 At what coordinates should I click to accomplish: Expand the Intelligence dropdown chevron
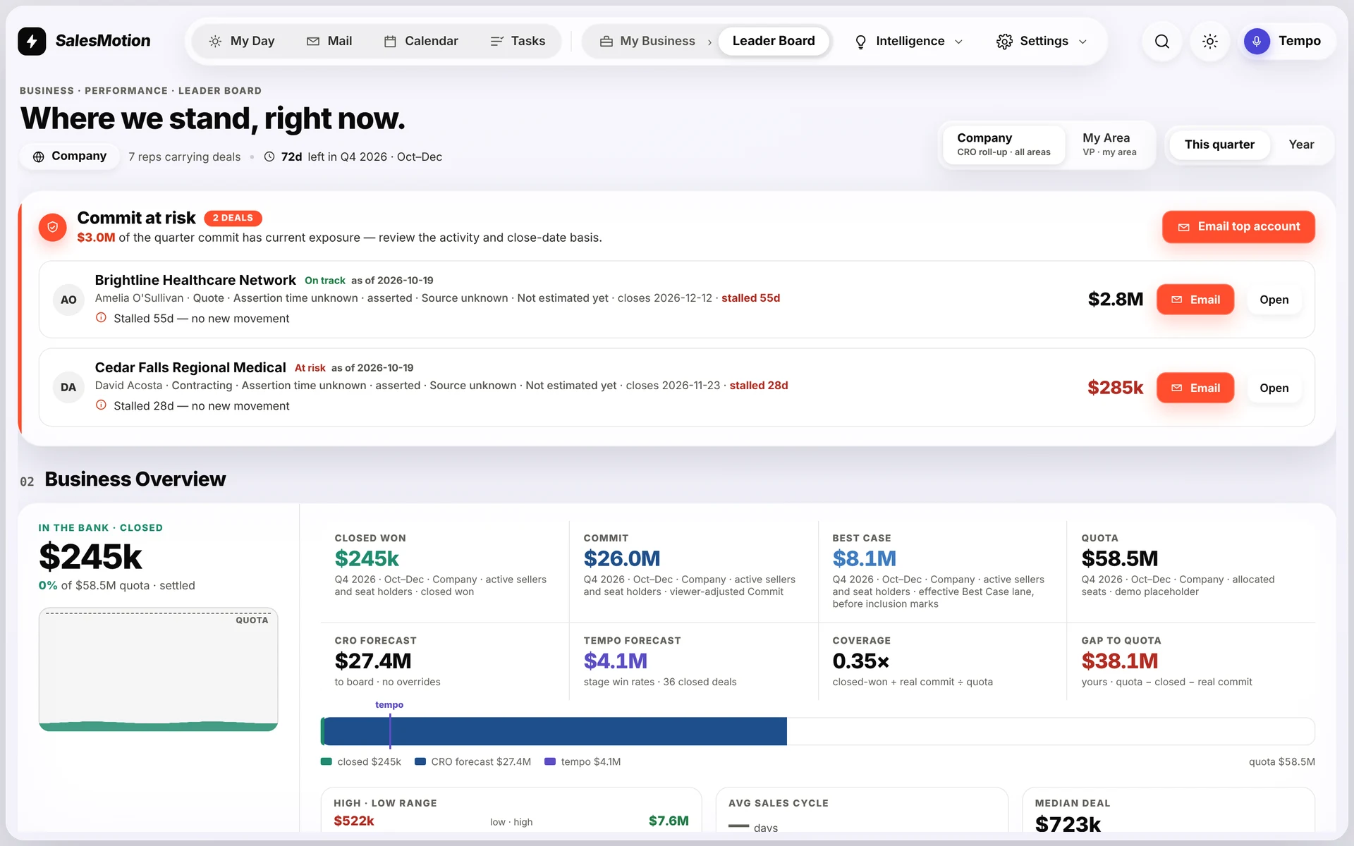(x=958, y=42)
